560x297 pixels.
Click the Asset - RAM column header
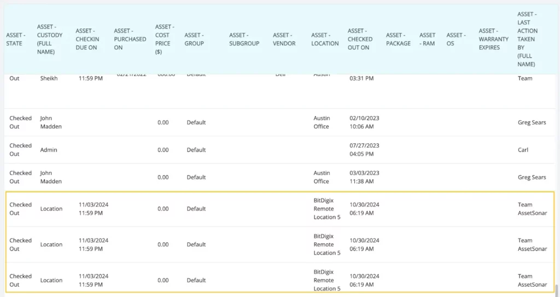(x=427, y=39)
